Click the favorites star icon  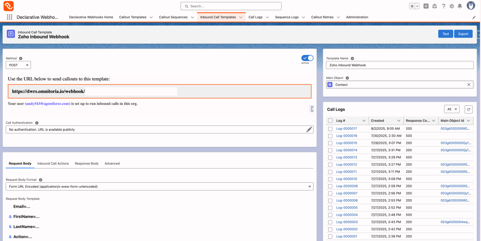coord(412,6)
